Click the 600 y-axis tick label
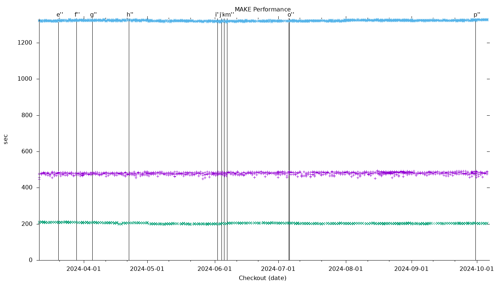This screenshot has height=283, width=502. (27, 151)
